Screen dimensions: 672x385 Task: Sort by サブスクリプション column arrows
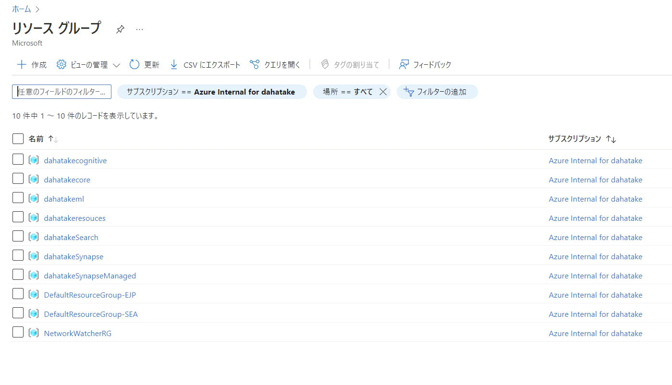pos(611,139)
